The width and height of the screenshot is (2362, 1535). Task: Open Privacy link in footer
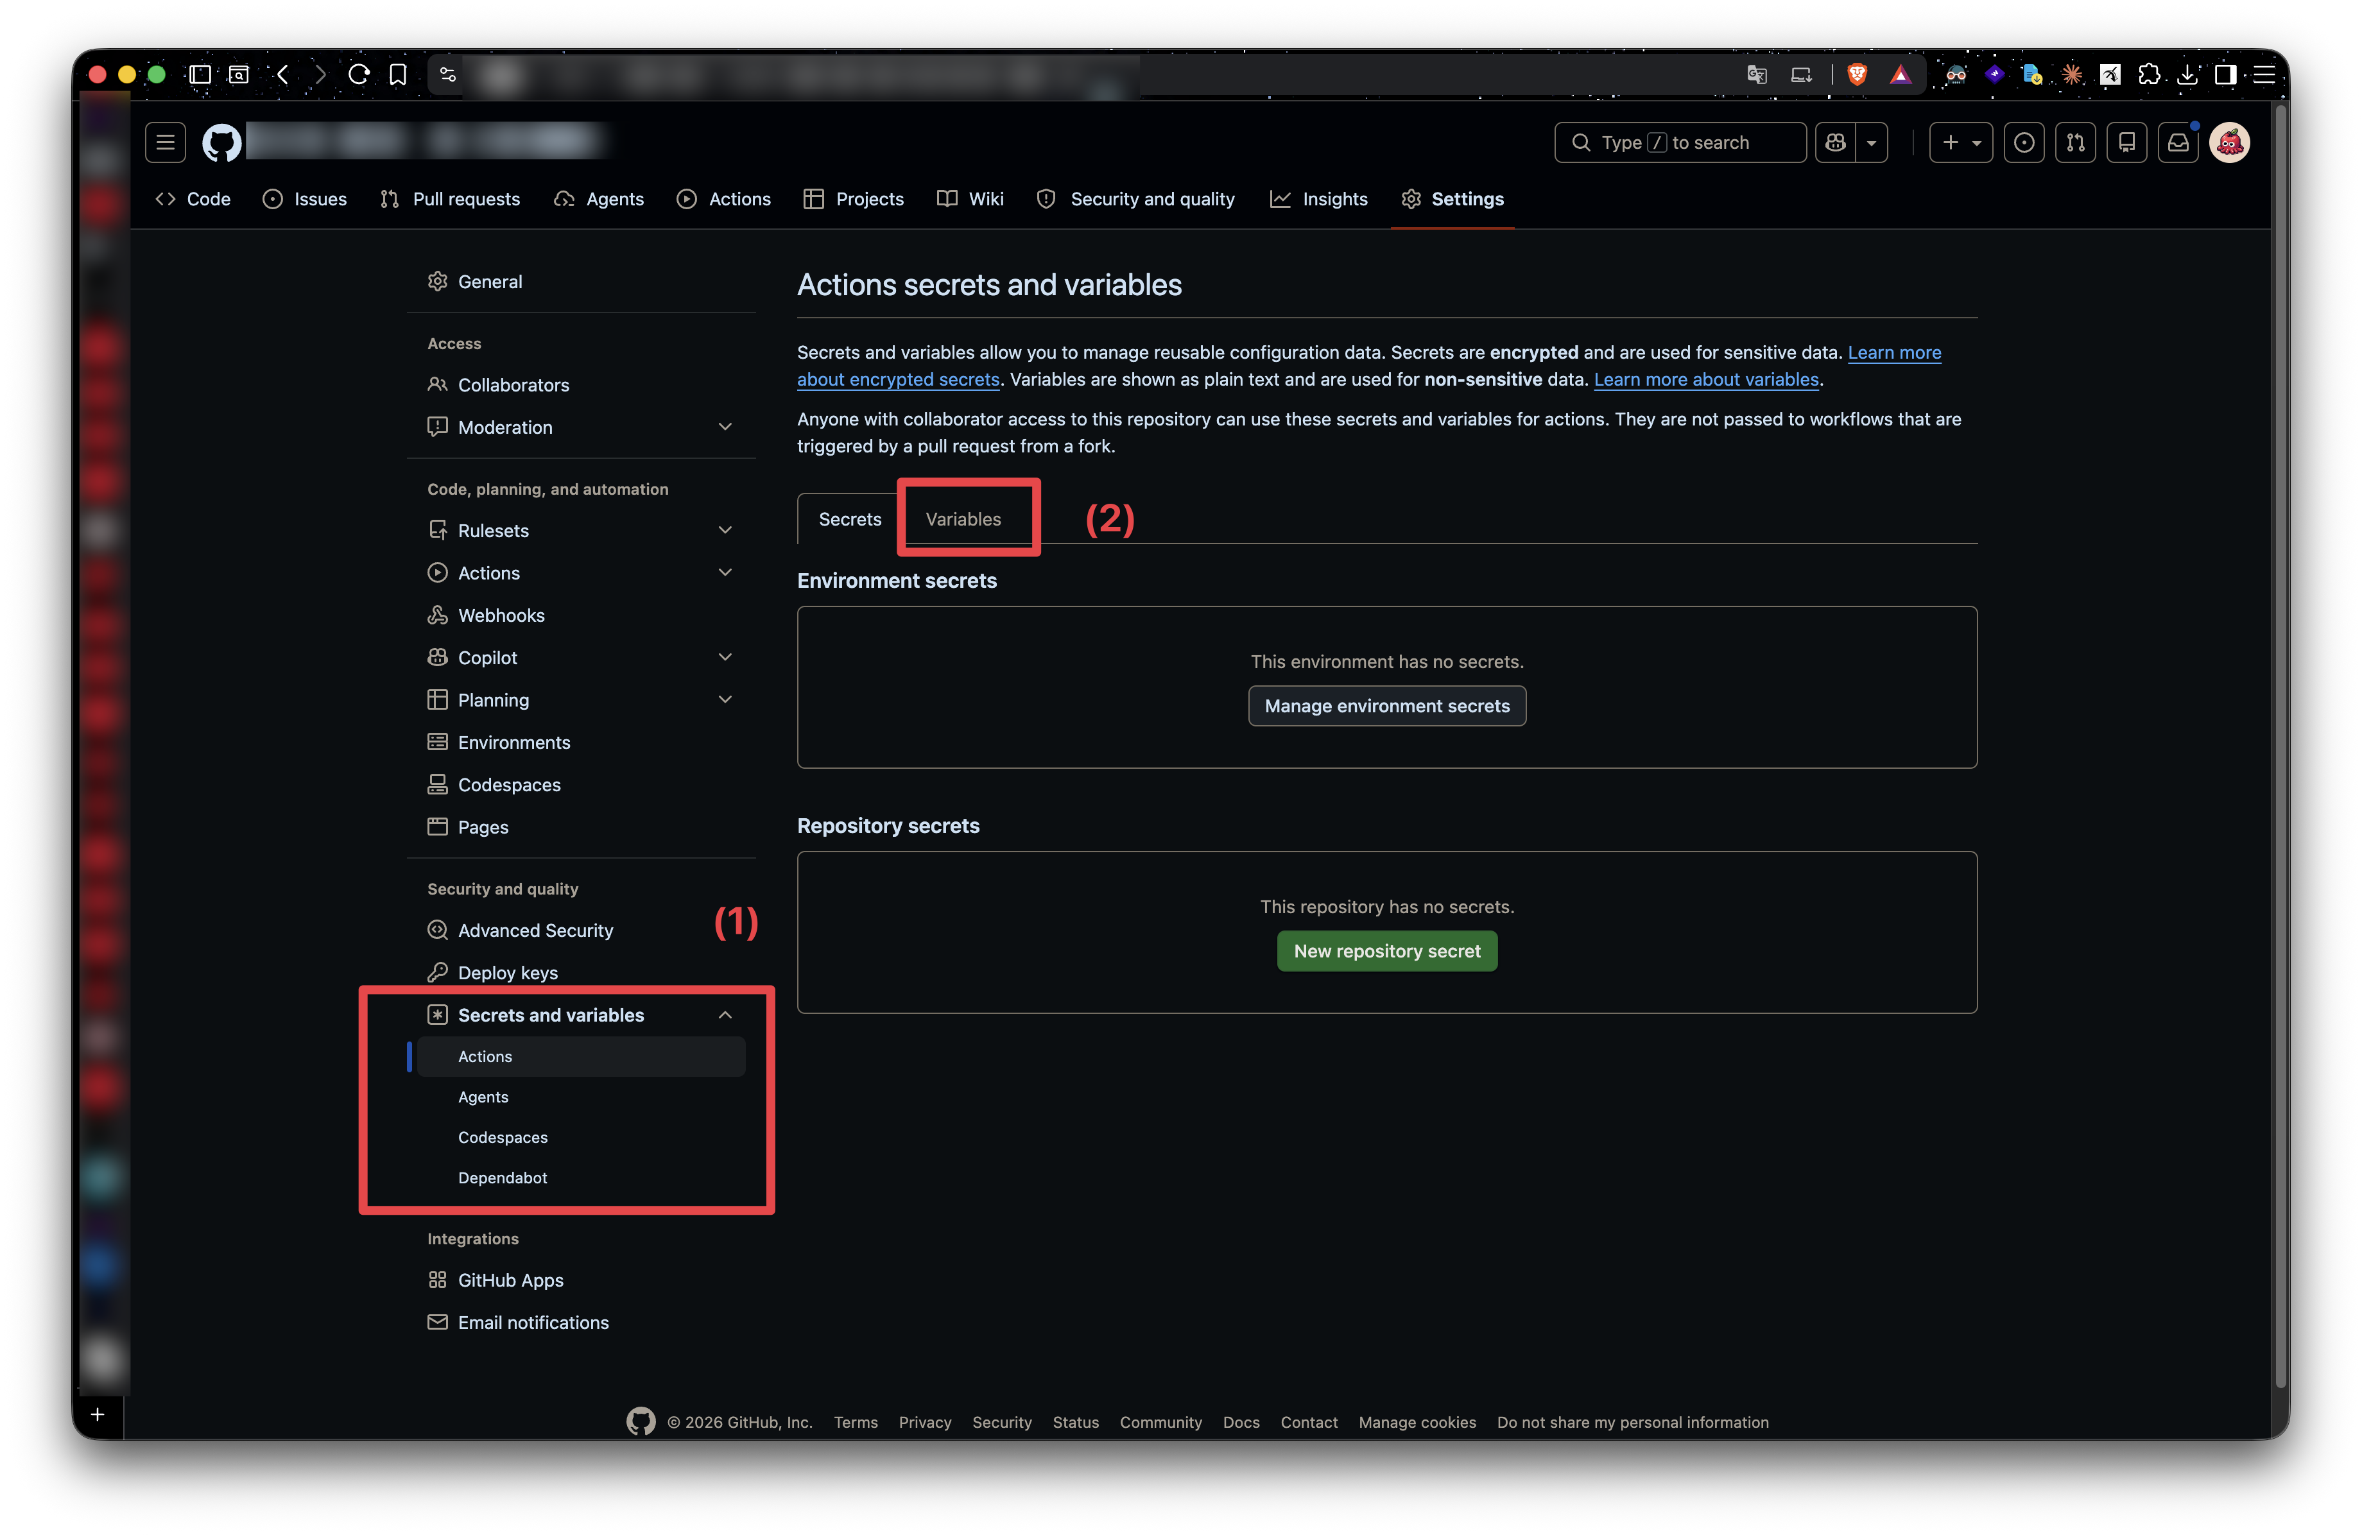925,1423
